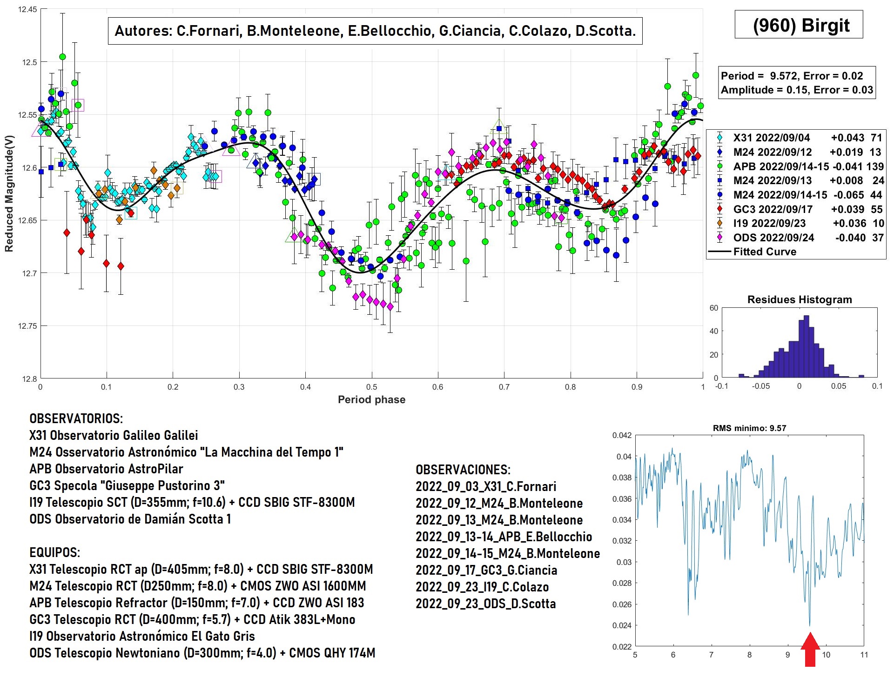The image size is (894, 677).
Task: Click the 'Period = 9.572, Error = 0.02' text
Action: tap(792, 76)
